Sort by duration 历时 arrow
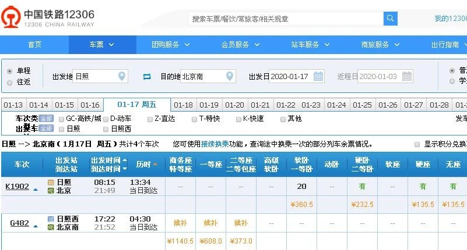467x250 pixels. click(155, 164)
